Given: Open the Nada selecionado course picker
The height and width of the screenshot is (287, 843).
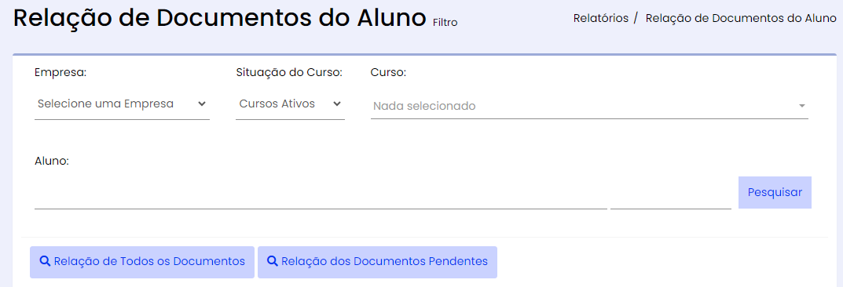Looking at the screenshot, I should coord(589,106).
